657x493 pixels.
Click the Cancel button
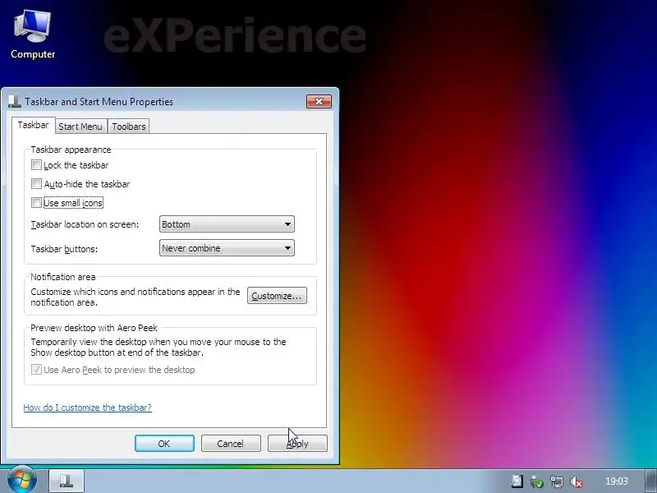(x=231, y=444)
